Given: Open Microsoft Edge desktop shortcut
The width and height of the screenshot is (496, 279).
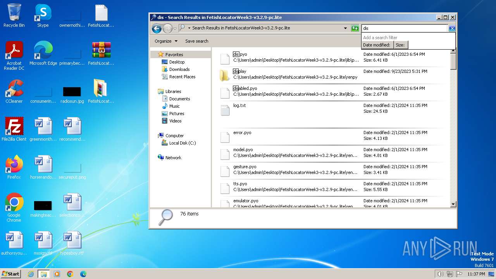Looking at the screenshot, I should point(43,53).
